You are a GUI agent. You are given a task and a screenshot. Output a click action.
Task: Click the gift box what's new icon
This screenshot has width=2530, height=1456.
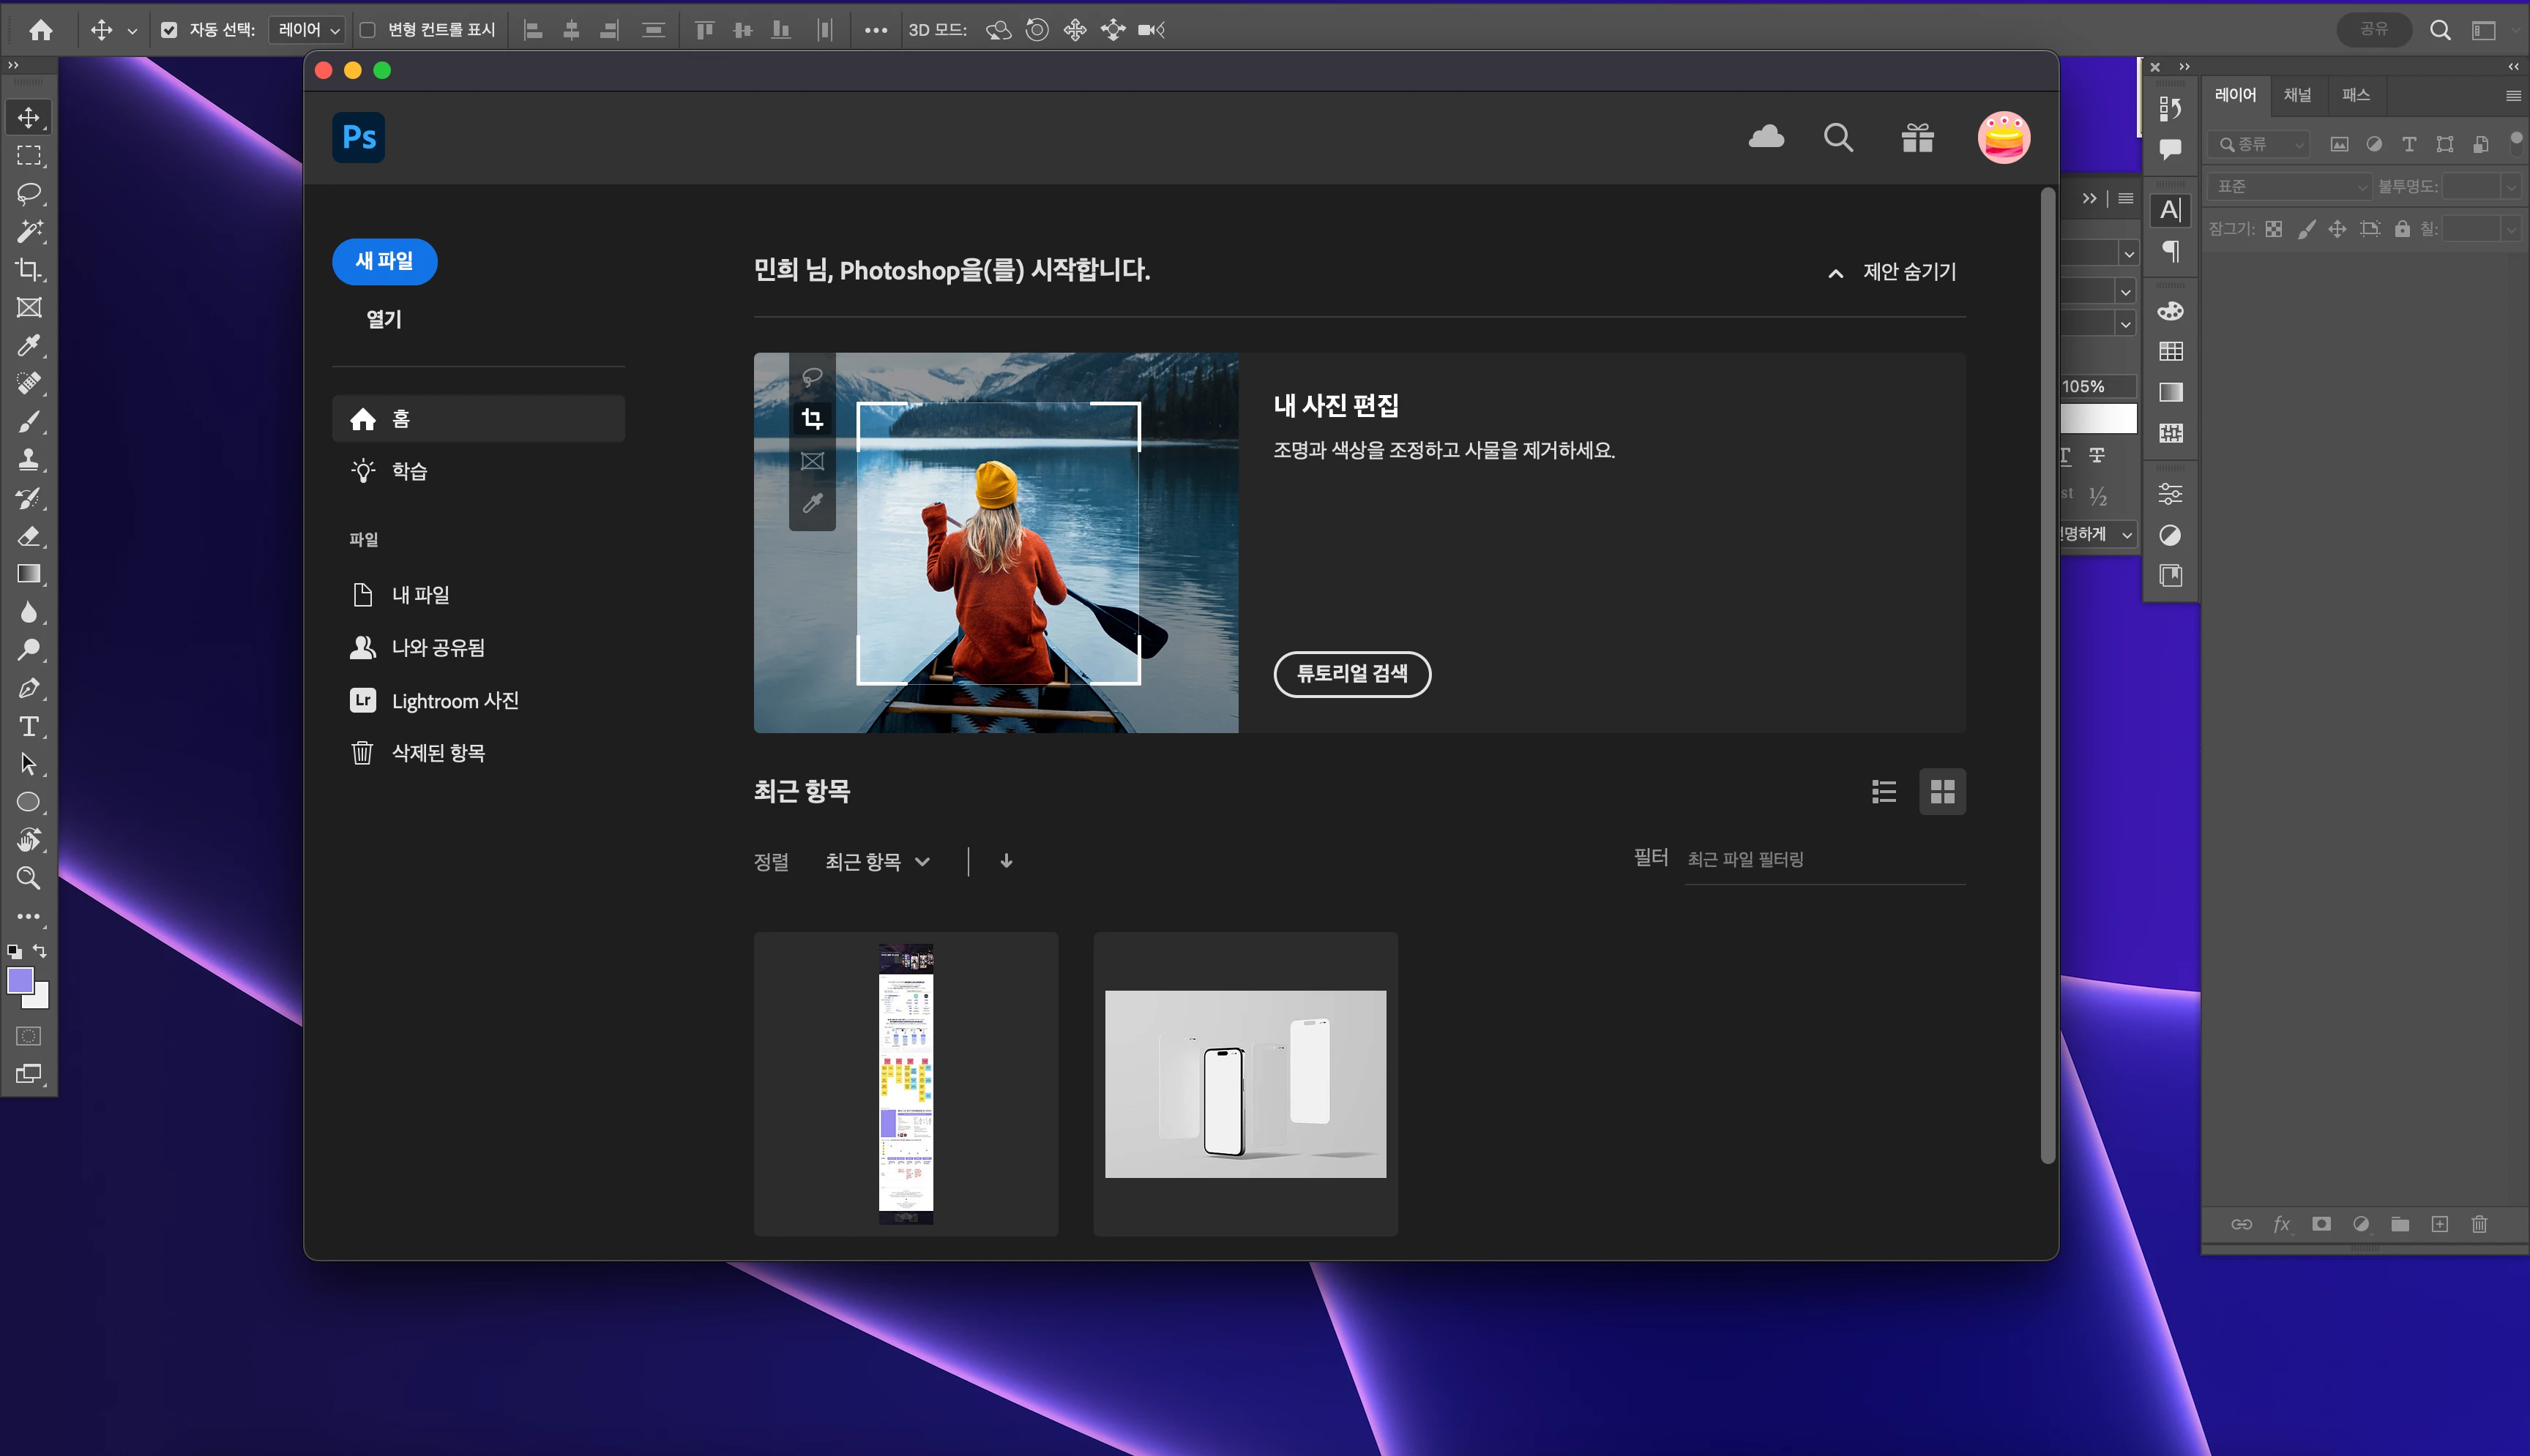coord(1918,137)
